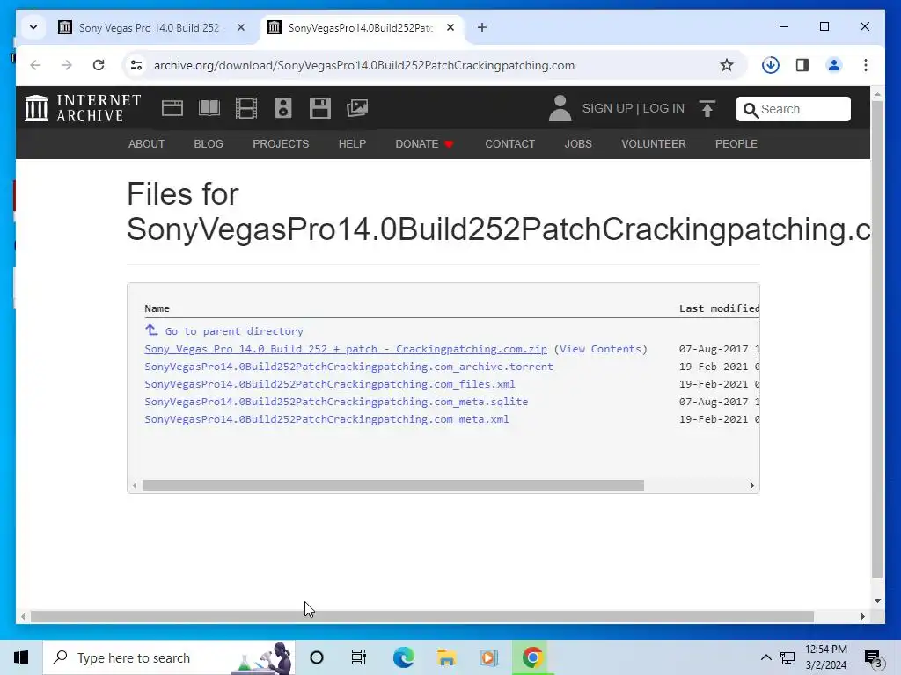Open the _archive.torrent file link
The image size is (901, 675).
pyautogui.click(x=348, y=367)
